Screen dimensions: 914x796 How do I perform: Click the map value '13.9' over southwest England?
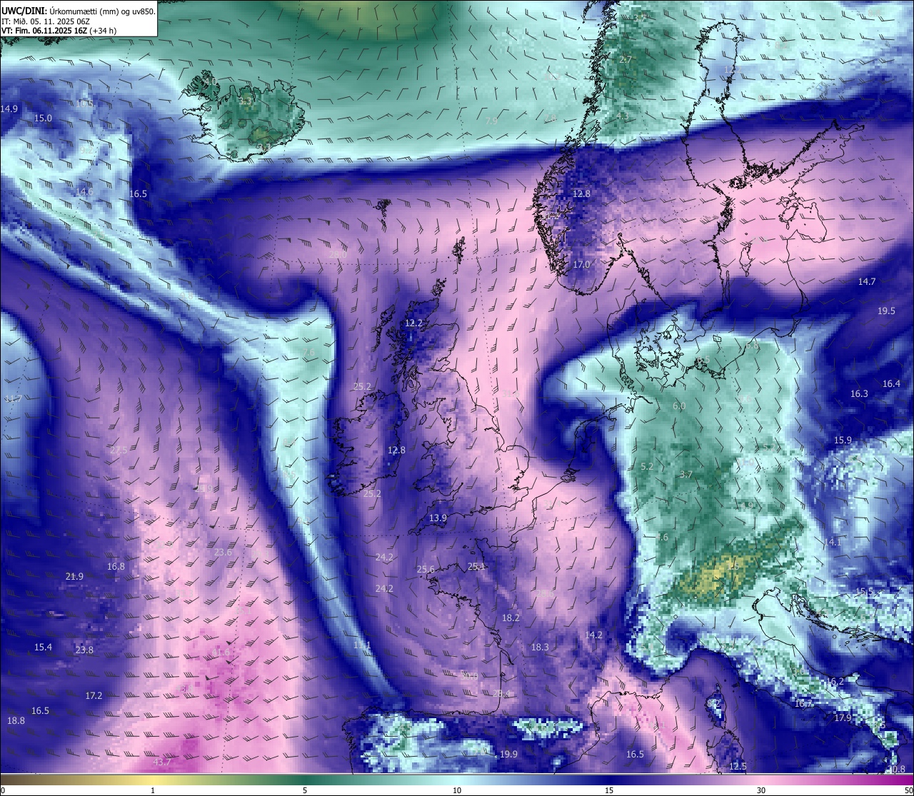(x=438, y=518)
